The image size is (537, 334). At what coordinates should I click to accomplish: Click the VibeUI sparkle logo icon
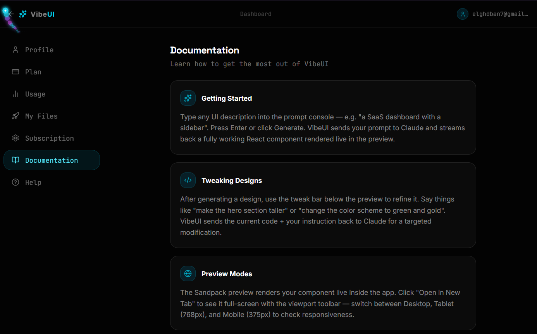pyautogui.click(x=23, y=14)
